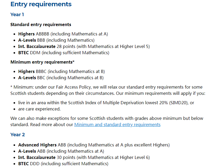Click Standard entry requirements subheading

[x=41, y=24]
